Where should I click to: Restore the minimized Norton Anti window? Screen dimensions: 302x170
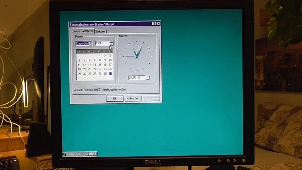click(86, 154)
